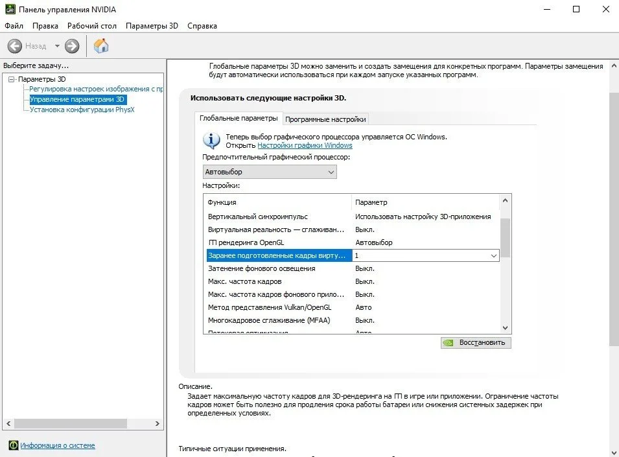Click the blue info icon near Windows notice

point(211,141)
